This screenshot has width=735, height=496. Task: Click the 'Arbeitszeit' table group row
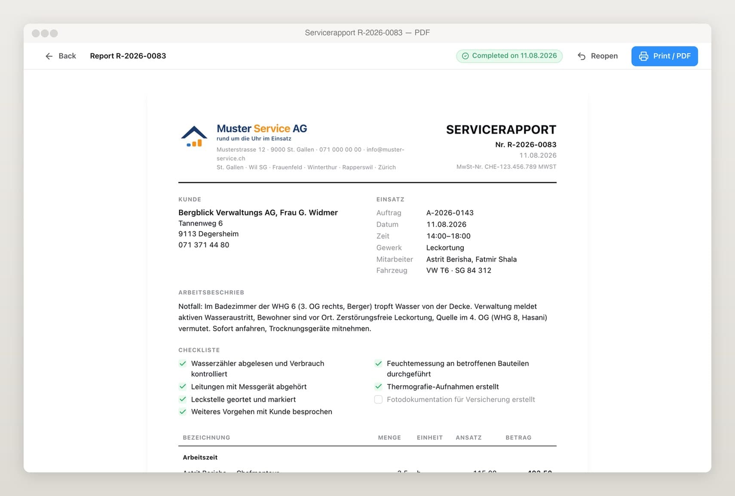point(367,457)
